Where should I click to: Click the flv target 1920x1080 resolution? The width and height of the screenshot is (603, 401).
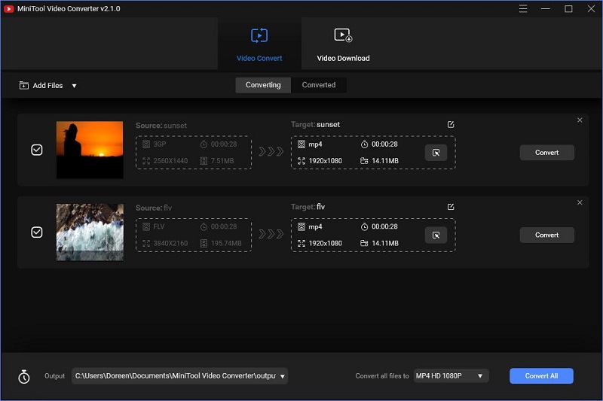(x=326, y=243)
